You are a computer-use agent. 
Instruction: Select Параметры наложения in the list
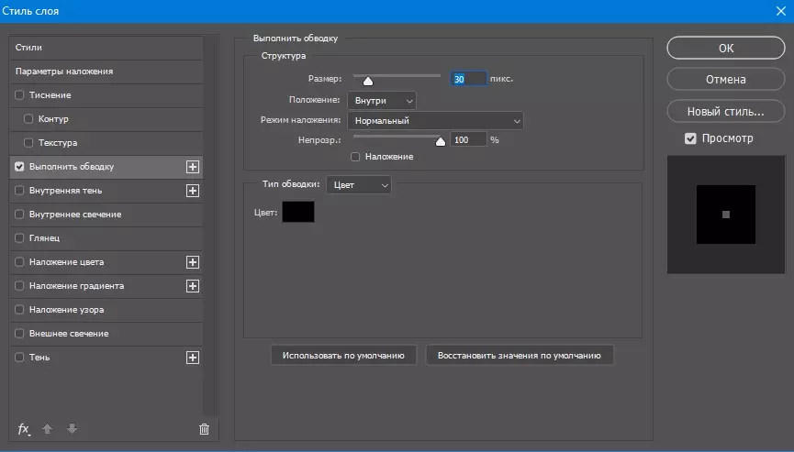point(64,72)
